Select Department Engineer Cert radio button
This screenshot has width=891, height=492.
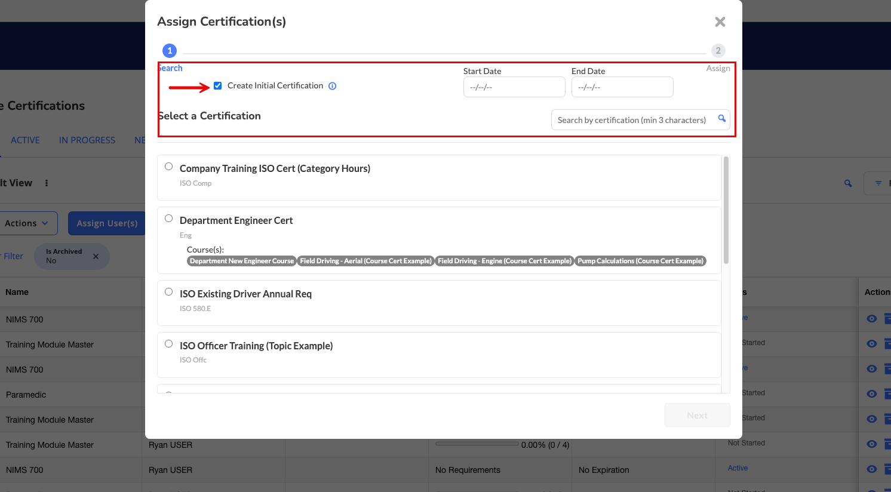pyautogui.click(x=169, y=219)
